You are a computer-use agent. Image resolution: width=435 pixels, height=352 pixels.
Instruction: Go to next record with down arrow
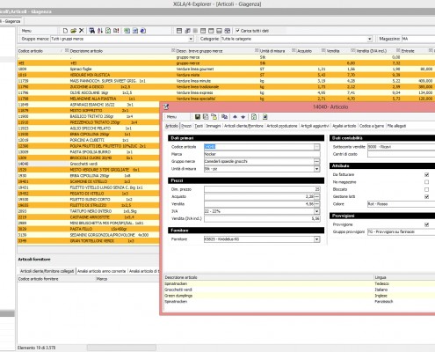(x=243, y=117)
